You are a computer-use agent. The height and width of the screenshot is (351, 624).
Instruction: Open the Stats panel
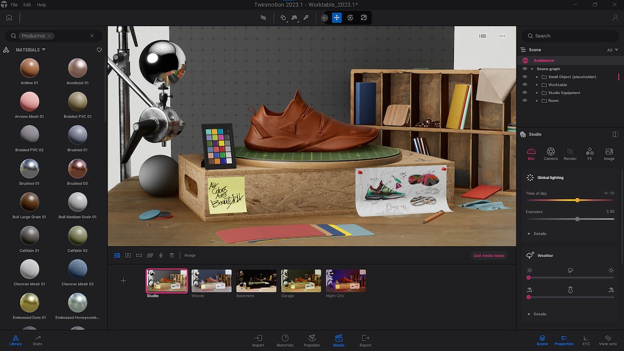point(38,340)
